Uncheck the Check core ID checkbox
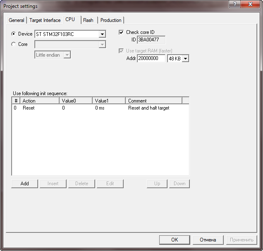Viewport: 263px width, 251px height. [122, 32]
